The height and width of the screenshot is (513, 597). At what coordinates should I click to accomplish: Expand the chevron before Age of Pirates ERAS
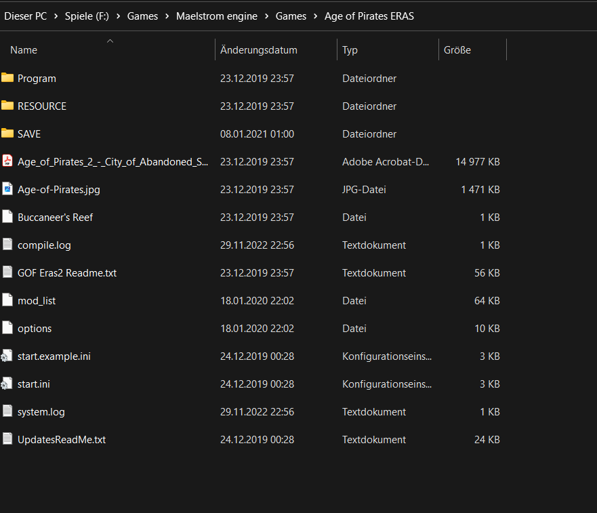[x=316, y=16]
